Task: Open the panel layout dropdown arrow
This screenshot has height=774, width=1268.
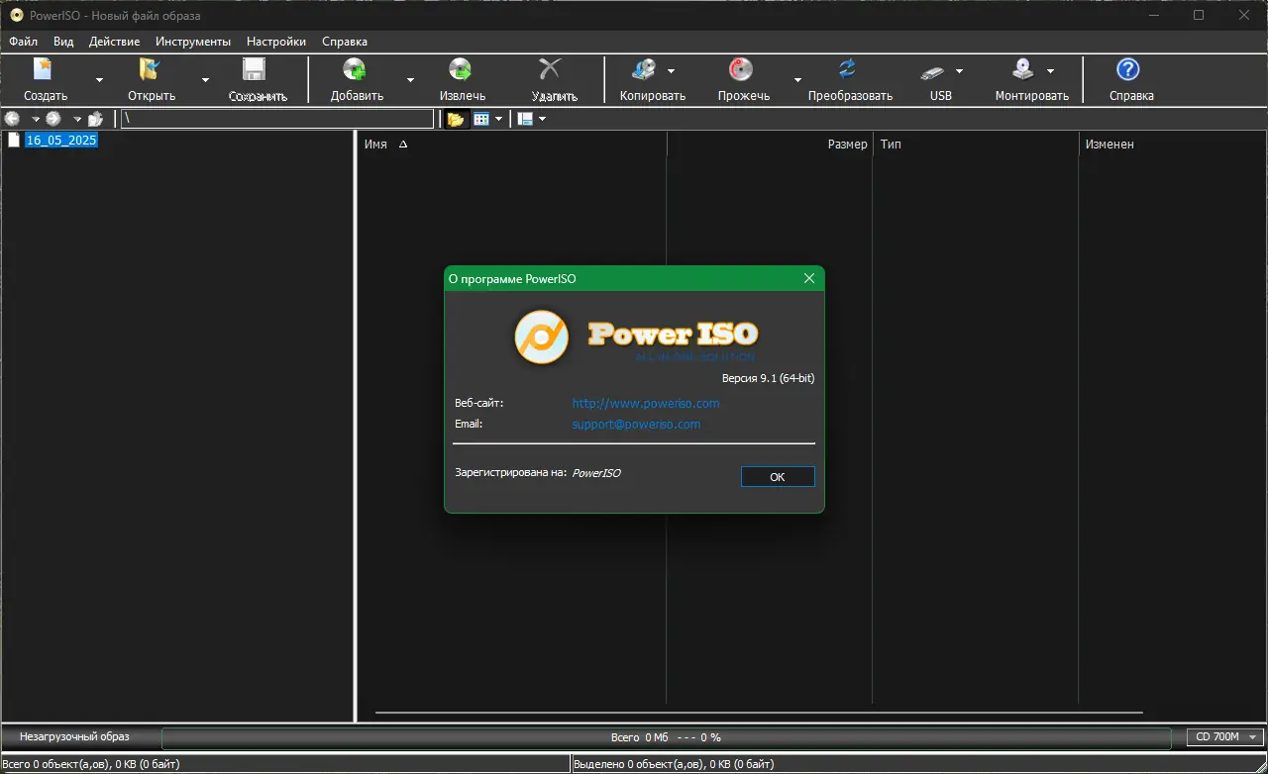Action: (542, 119)
